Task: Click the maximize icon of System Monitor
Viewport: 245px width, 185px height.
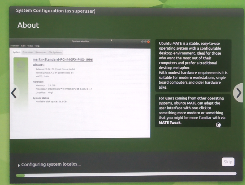Action: tap(145, 42)
